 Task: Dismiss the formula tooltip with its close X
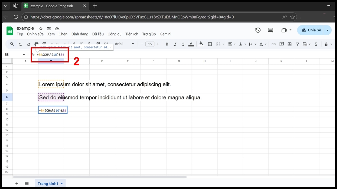point(111,47)
